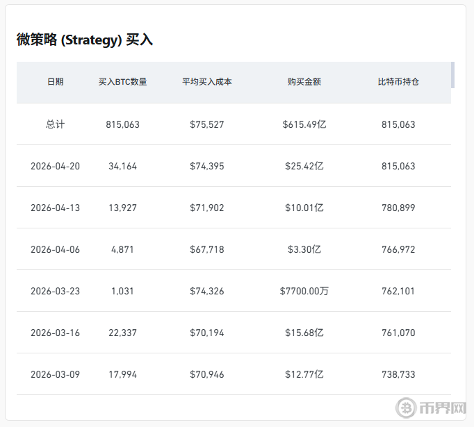The image size is (474, 427).
Task: Select the 总计 row label
Action: click(x=56, y=124)
